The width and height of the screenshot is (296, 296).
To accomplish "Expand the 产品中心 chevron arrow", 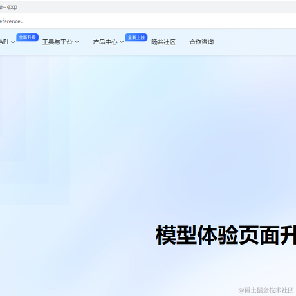I will 122,42.
